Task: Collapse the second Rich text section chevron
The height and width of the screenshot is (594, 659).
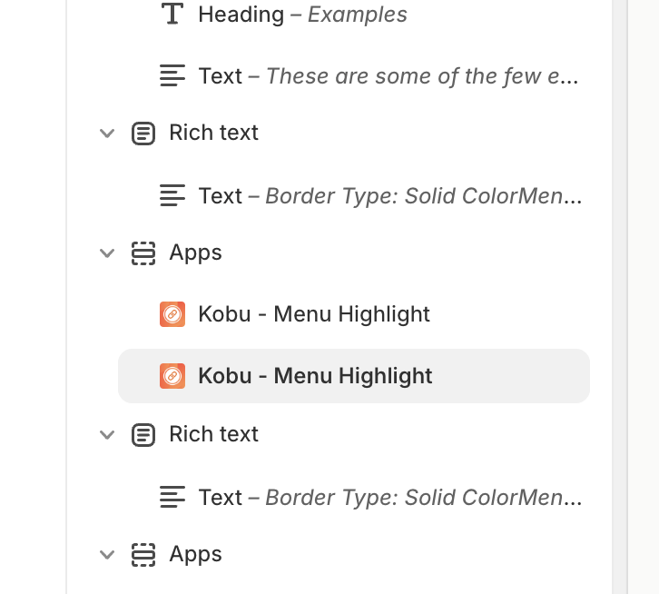Action: pos(107,435)
